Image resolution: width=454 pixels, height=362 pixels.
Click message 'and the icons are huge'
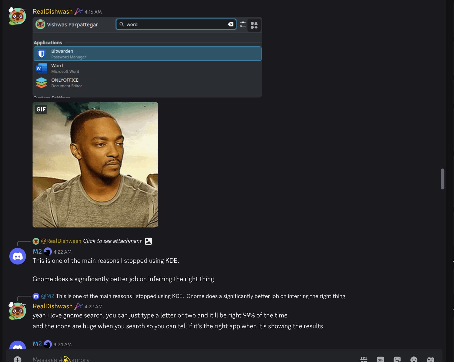click(x=178, y=326)
